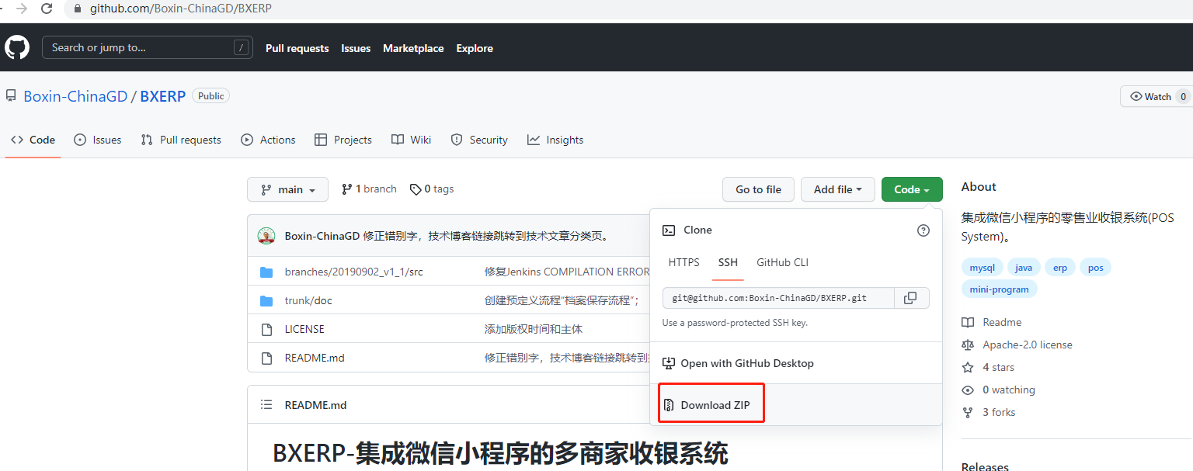Click the desktop download icon in Open with GitHub Desktop
Viewport: 1193px width, 471px height.
pos(668,363)
